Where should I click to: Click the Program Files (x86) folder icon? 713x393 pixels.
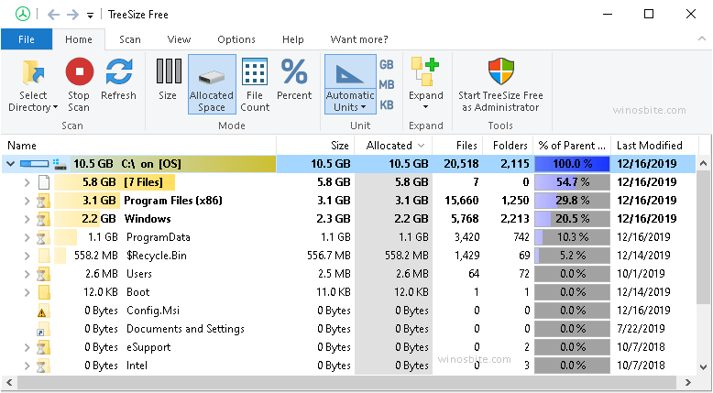[44, 201]
